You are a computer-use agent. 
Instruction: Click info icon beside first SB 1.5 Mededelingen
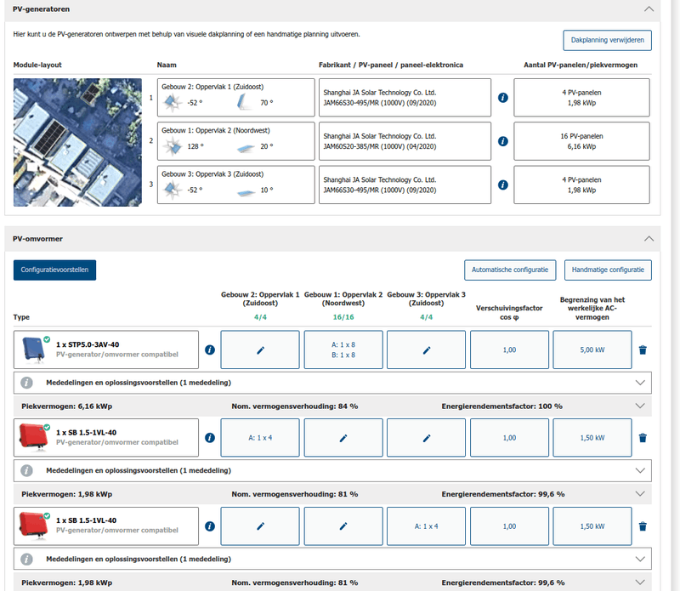26,471
